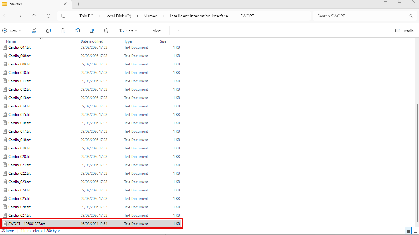This screenshot has width=419, height=235.
Task: Click the Paste clipboard icon
Action: [x=63, y=31]
